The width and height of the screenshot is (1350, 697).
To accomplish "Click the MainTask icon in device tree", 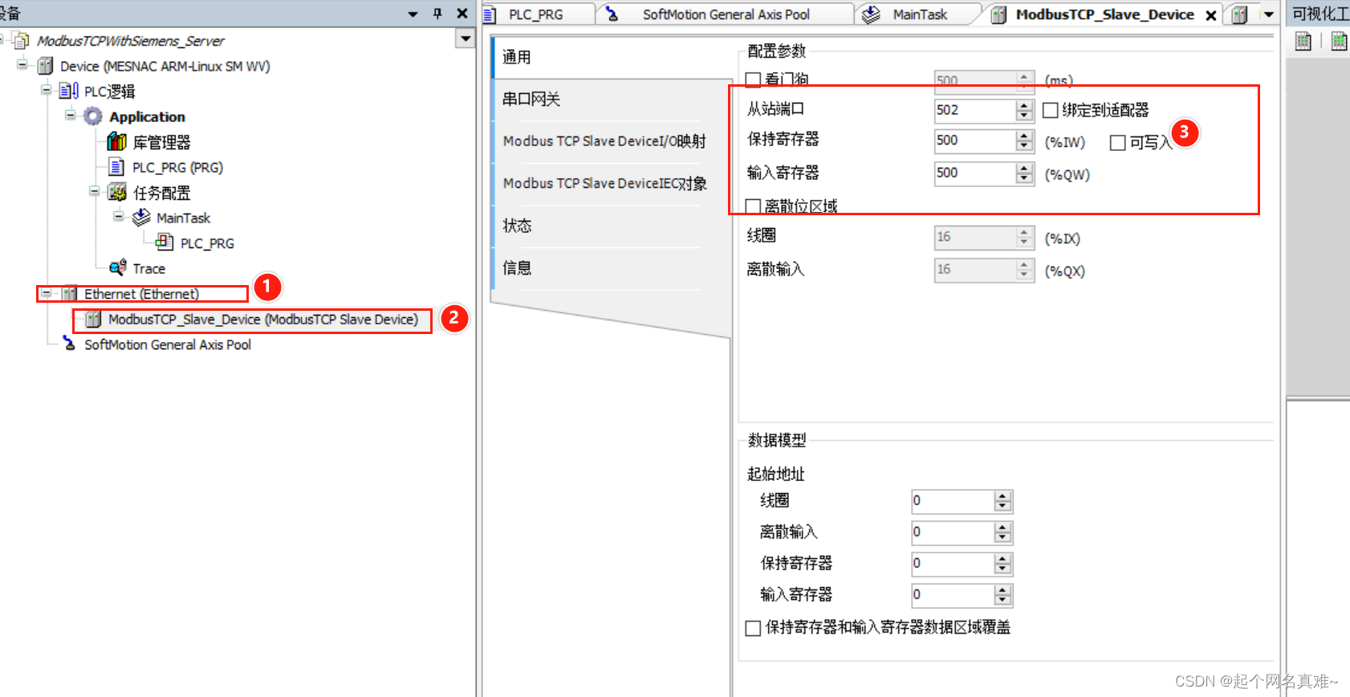I will tap(141, 218).
